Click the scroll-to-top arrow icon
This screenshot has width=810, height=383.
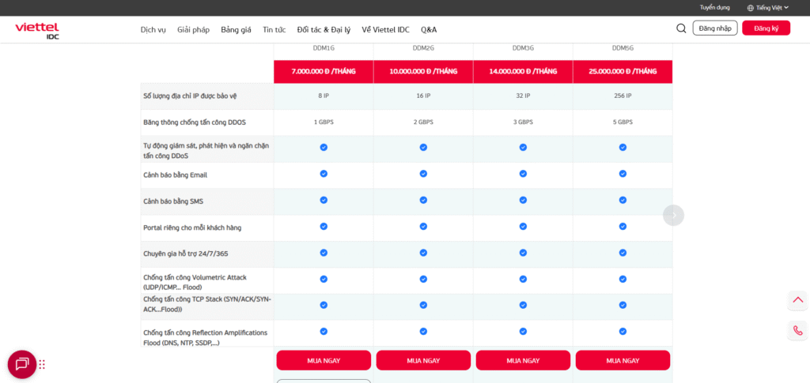(x=797, y=300)
